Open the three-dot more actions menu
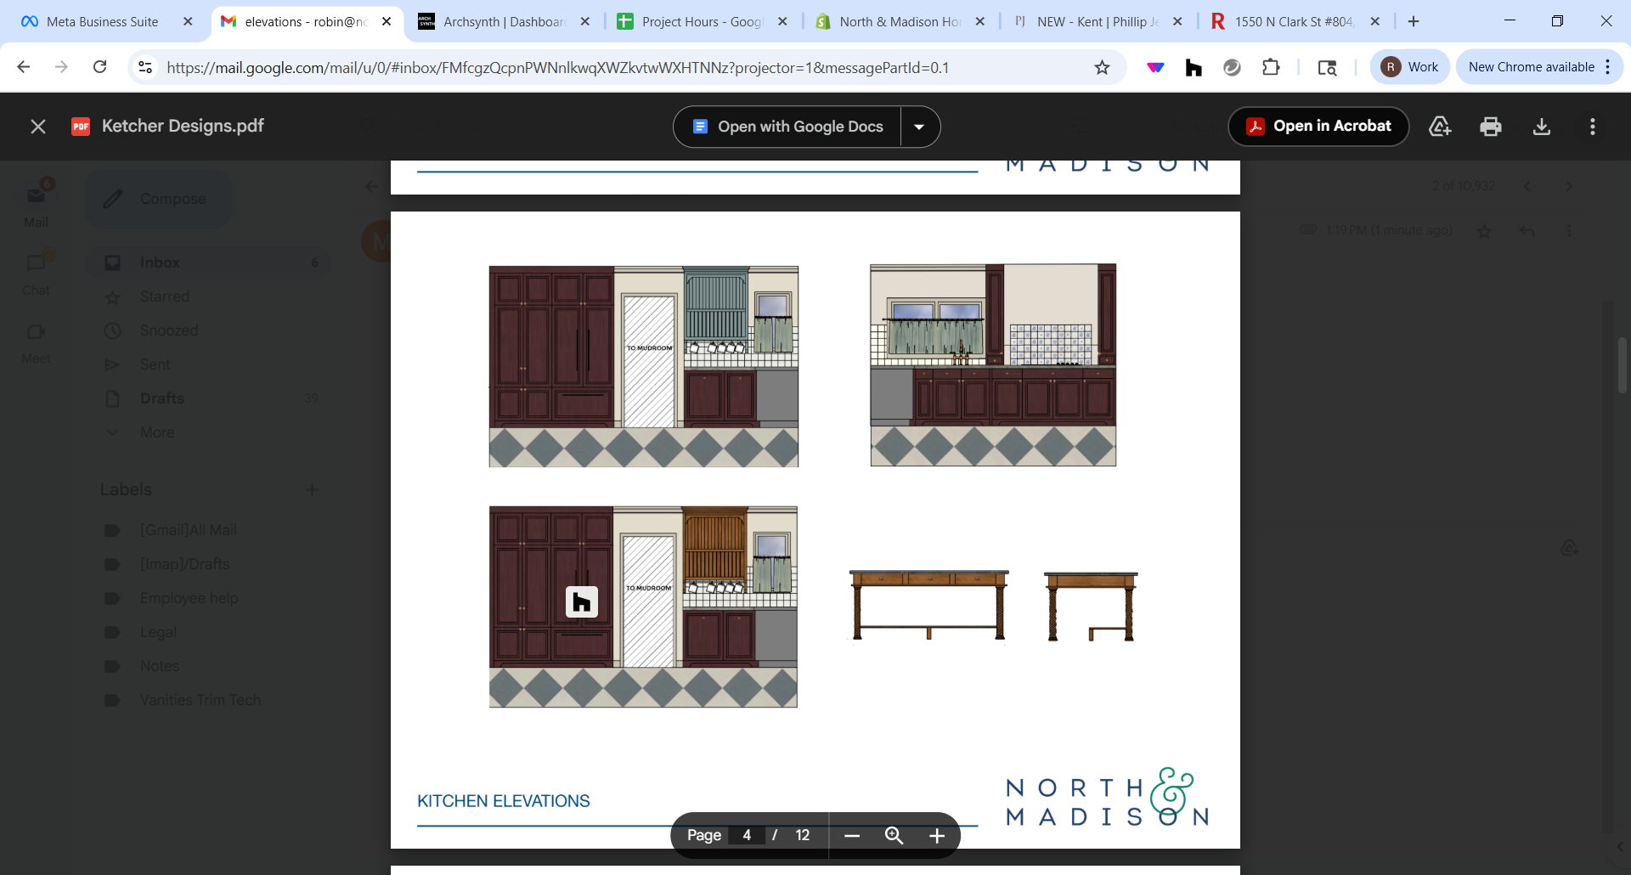The width and height of the screenshot is (1631, 875). coord(1592,127)
